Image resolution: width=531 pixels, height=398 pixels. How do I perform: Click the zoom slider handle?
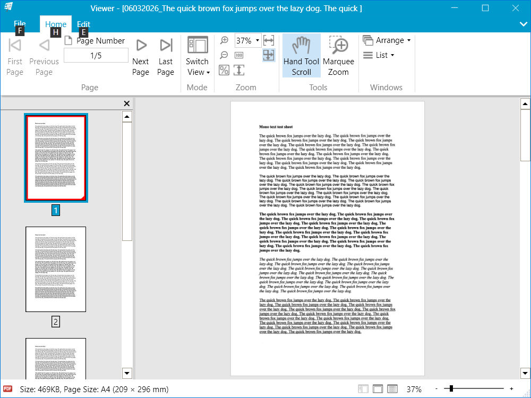point(451,388)
